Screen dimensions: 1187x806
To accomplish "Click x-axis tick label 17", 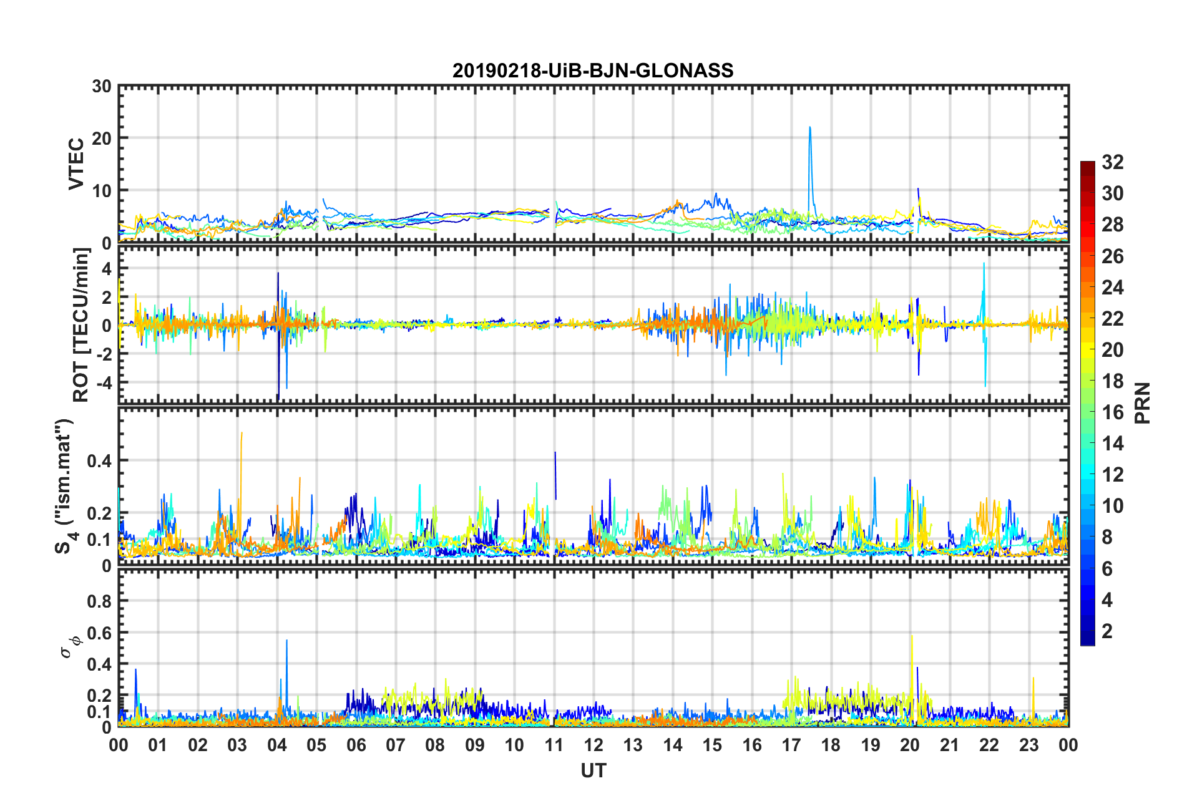I will tap(791, 745).
